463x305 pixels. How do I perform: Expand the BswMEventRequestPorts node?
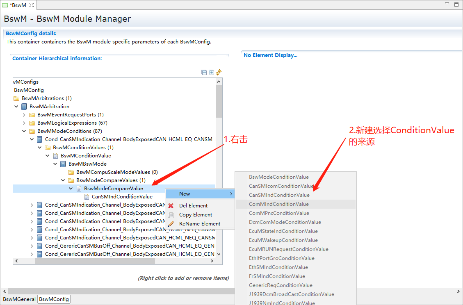tap(24, 115)
